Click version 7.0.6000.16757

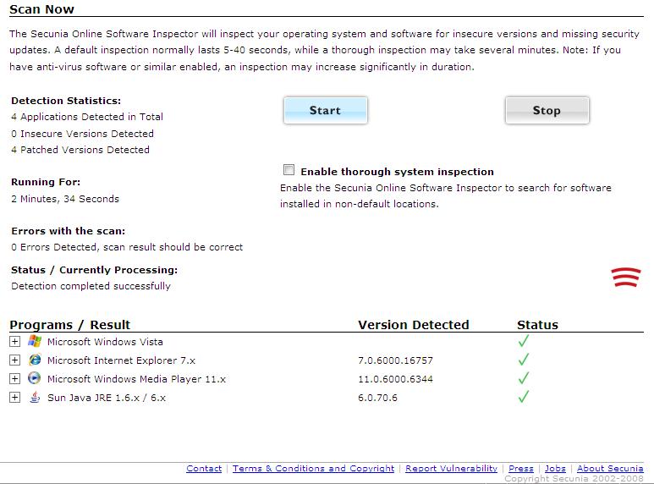click(395, 360)
